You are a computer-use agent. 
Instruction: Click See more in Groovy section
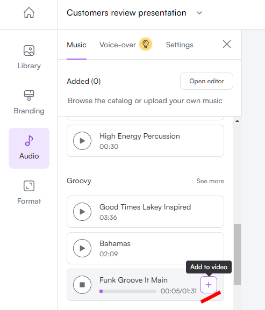(210, 181)
